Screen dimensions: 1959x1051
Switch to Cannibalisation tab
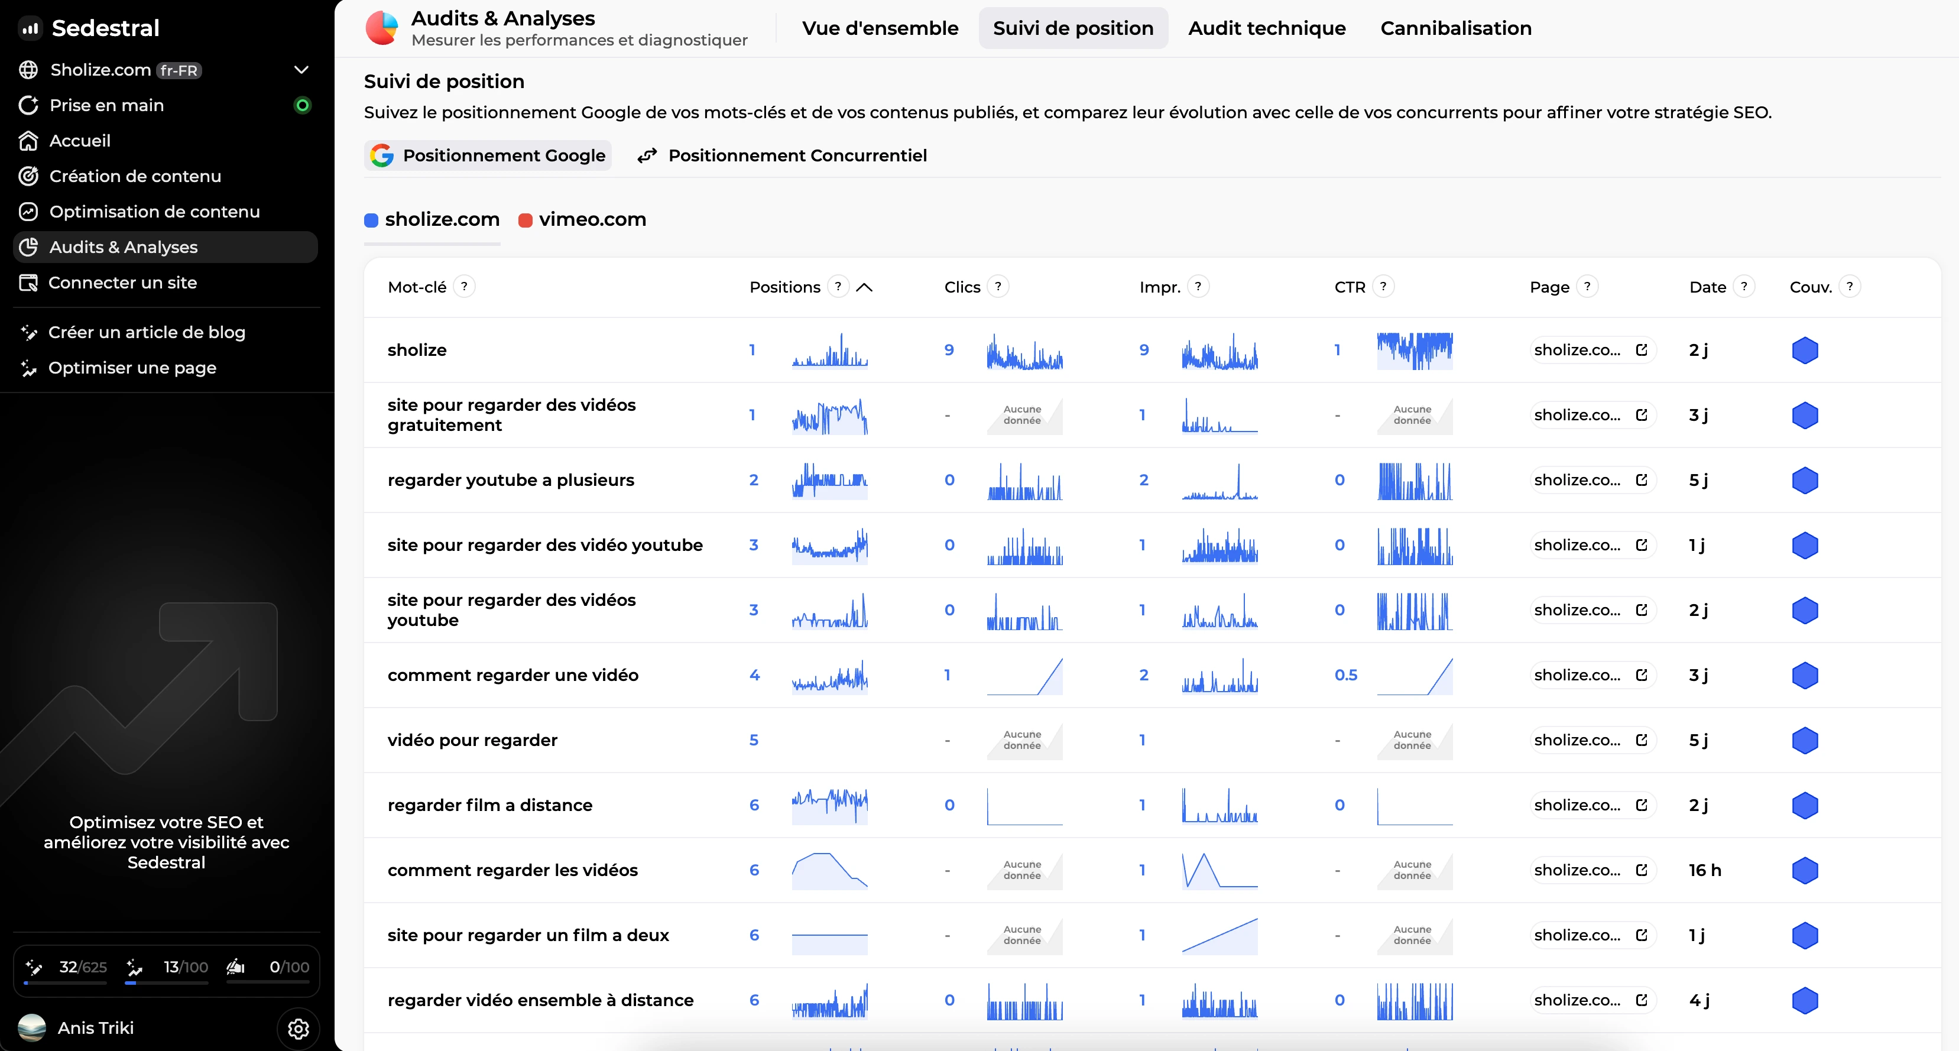[1455, 28]
